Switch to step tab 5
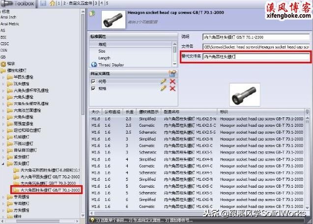Image resolution: width=313 pixels, height=224 pixels. click(x=107, y=3)
